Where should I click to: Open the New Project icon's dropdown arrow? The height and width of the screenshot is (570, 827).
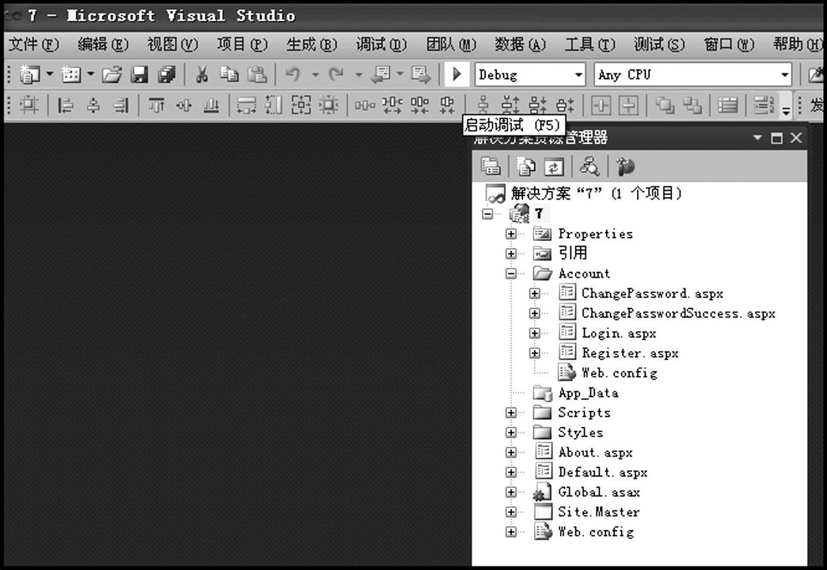(49, 75)
